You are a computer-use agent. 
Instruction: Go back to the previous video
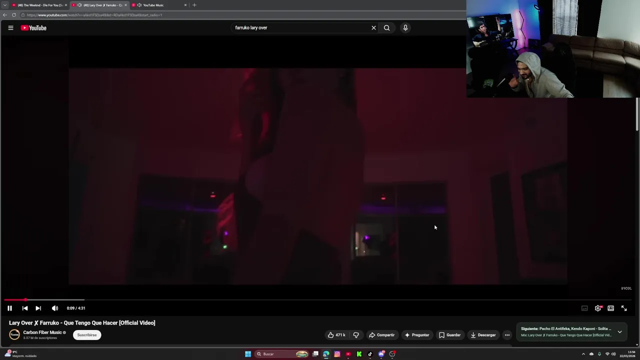[x=24, y=308]
